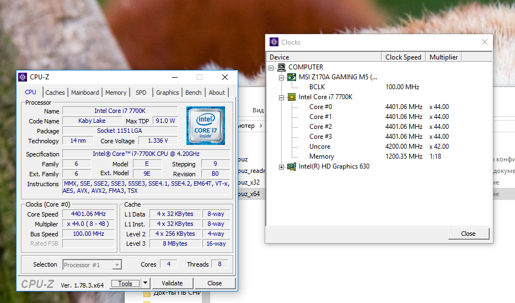Click the Core Voltage value '1.336 V'

[x=158, y=140]
